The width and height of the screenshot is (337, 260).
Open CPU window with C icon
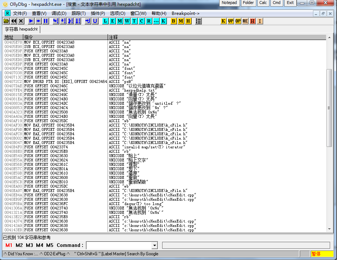coord(141,21)
